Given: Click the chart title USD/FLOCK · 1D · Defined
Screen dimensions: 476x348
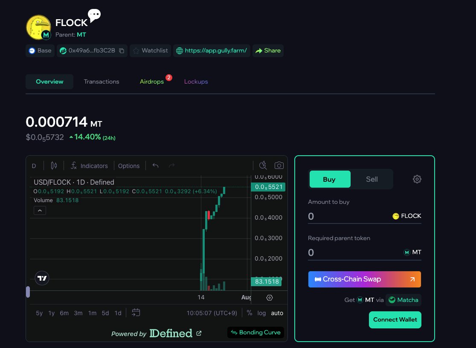Looking at the screenshot, I should point(74,182).
